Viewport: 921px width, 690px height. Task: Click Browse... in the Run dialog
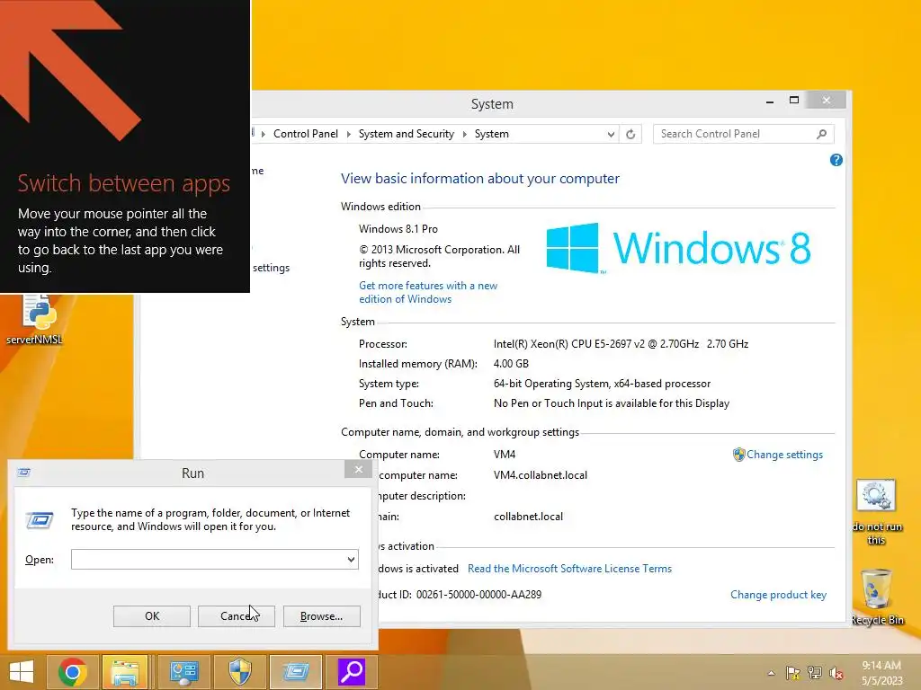[x=321, y=616]
